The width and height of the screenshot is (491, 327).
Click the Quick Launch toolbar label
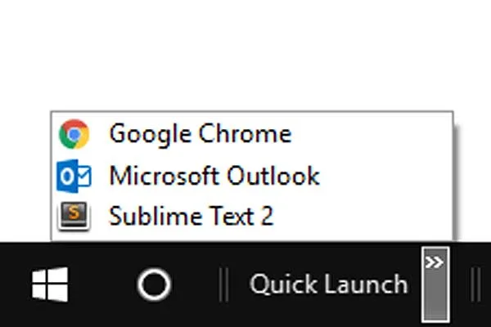tap(328, 284)
